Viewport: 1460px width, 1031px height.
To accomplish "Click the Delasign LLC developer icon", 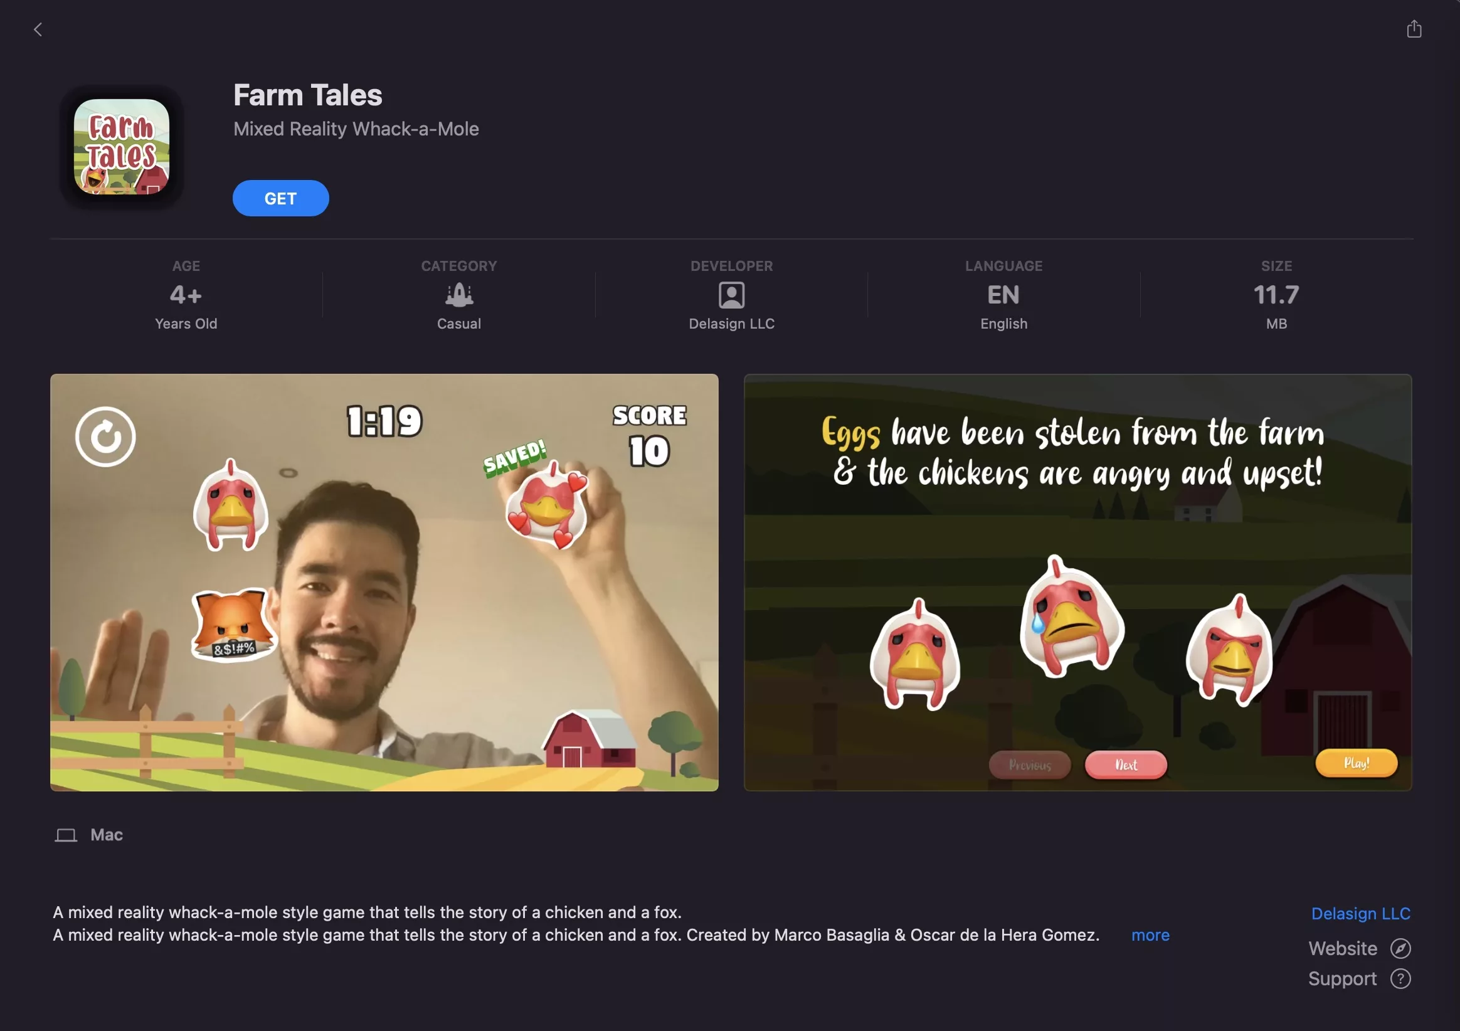I will pyautogui.click(x=731, y=295).
